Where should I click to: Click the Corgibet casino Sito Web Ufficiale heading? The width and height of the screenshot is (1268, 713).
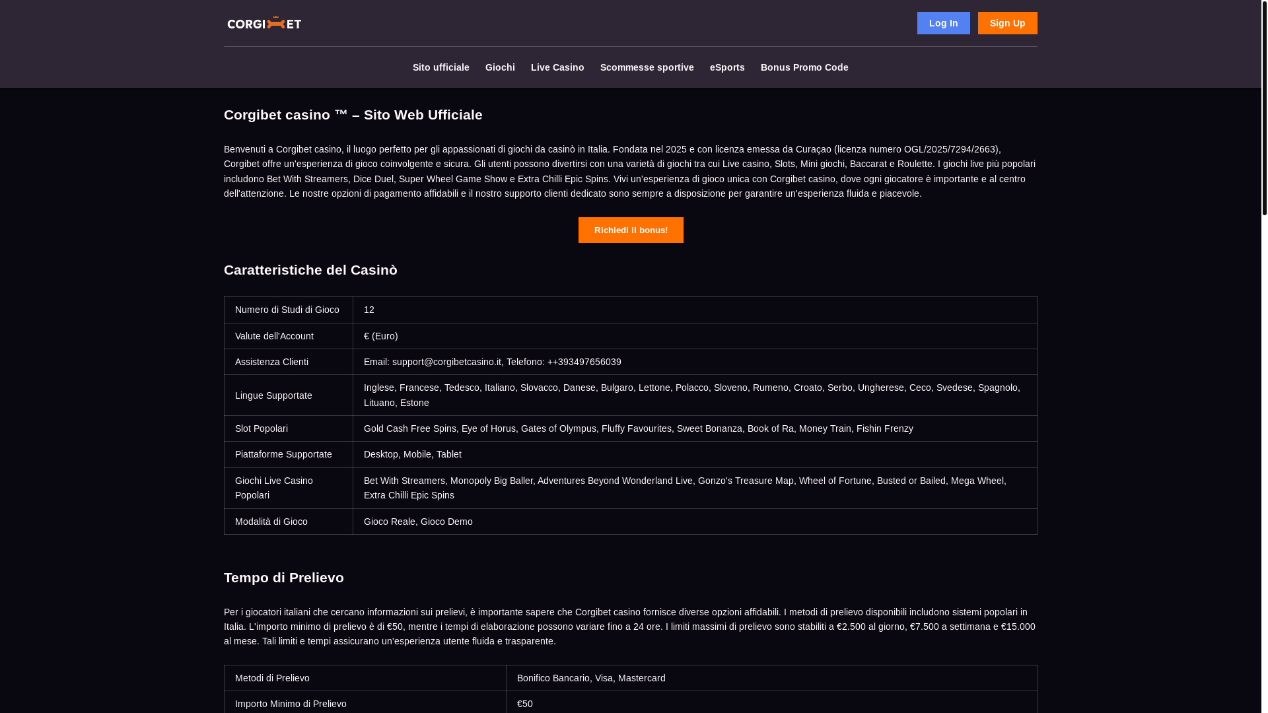353,115
